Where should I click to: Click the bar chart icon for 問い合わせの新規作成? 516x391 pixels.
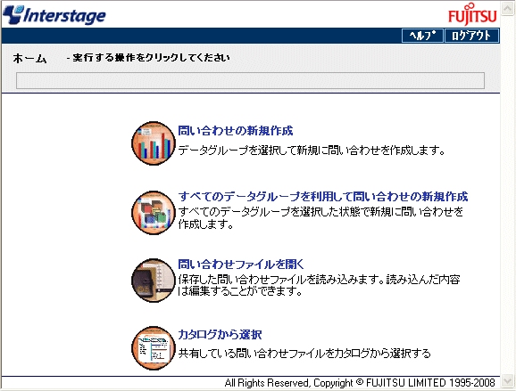154,143
